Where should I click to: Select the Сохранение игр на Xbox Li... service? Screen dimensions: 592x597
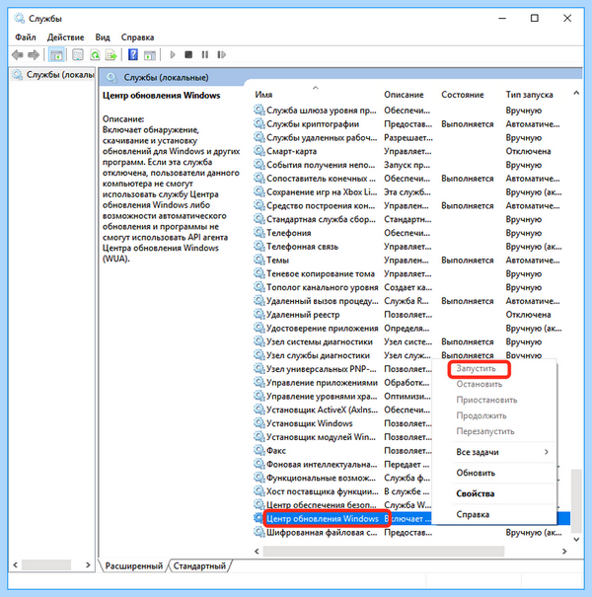click(x=322, y=191)
